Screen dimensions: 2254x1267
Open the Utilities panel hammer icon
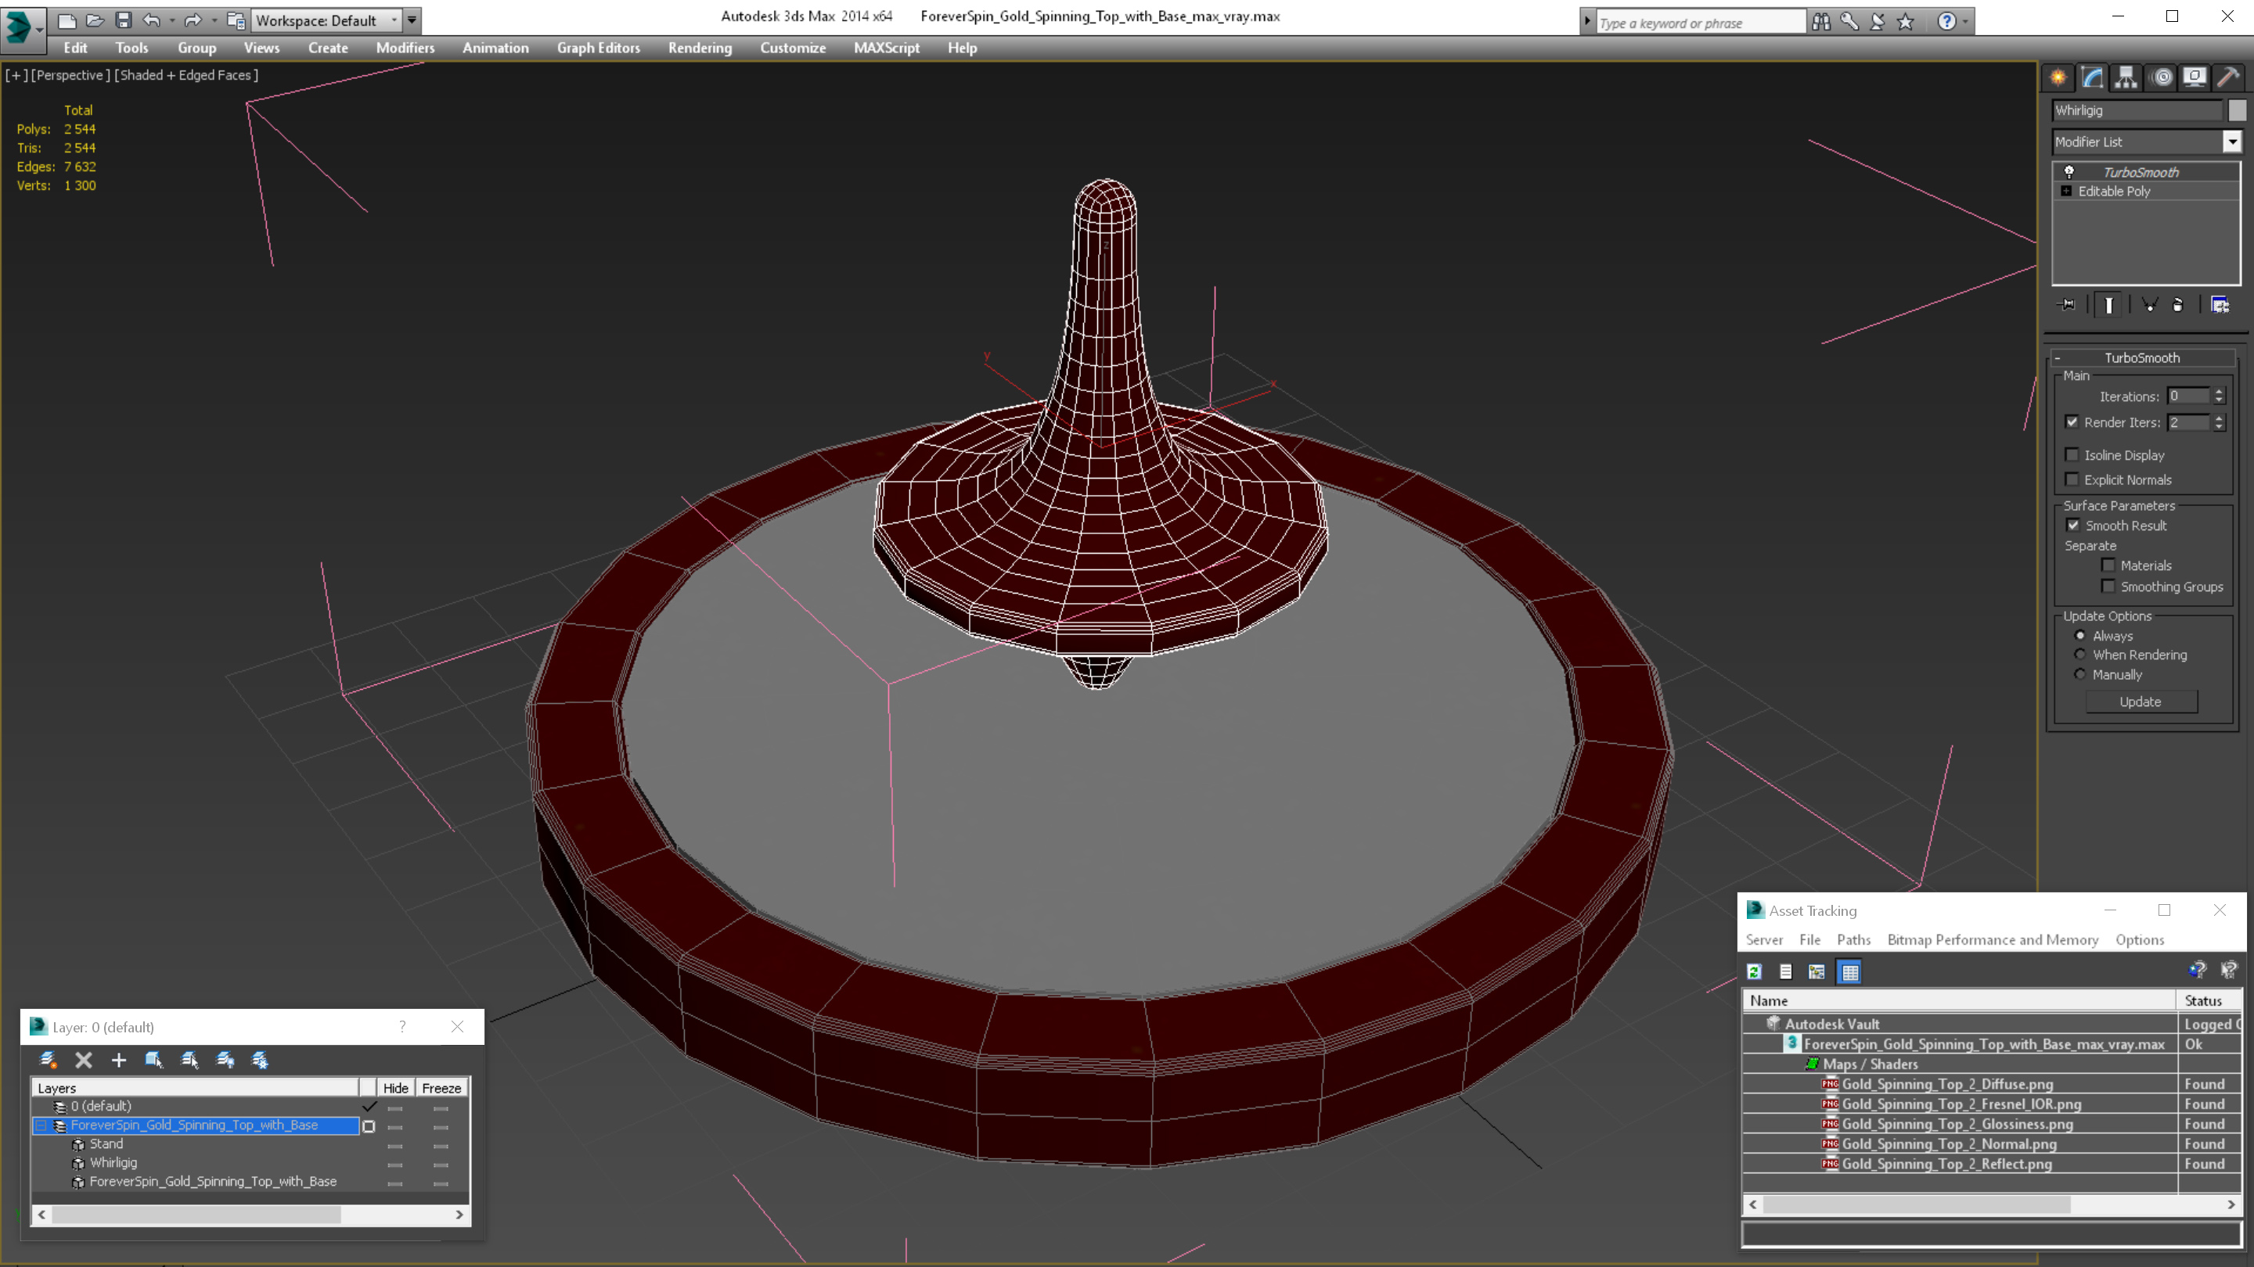click(2229, 77)
